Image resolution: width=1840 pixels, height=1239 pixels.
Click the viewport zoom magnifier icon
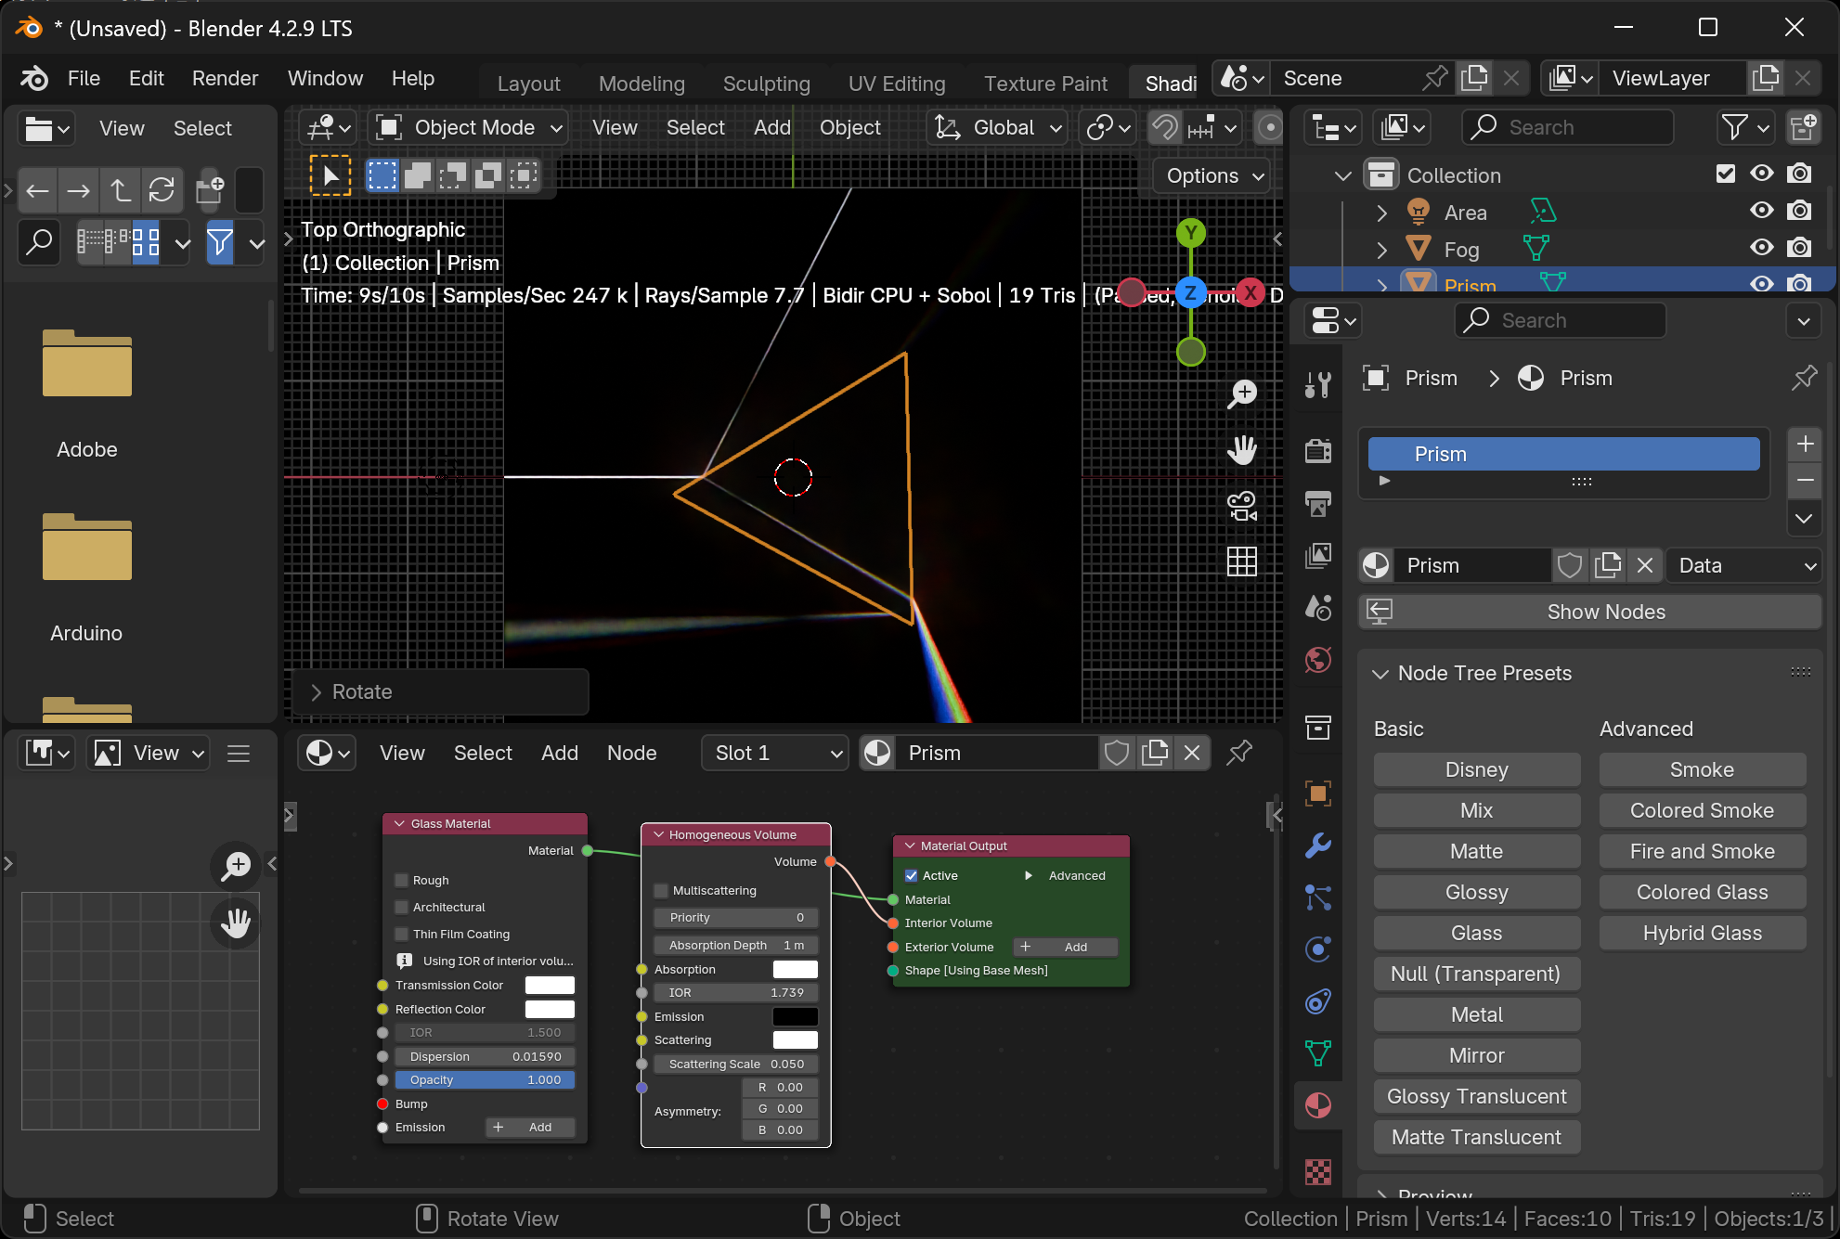[1241, 394]
